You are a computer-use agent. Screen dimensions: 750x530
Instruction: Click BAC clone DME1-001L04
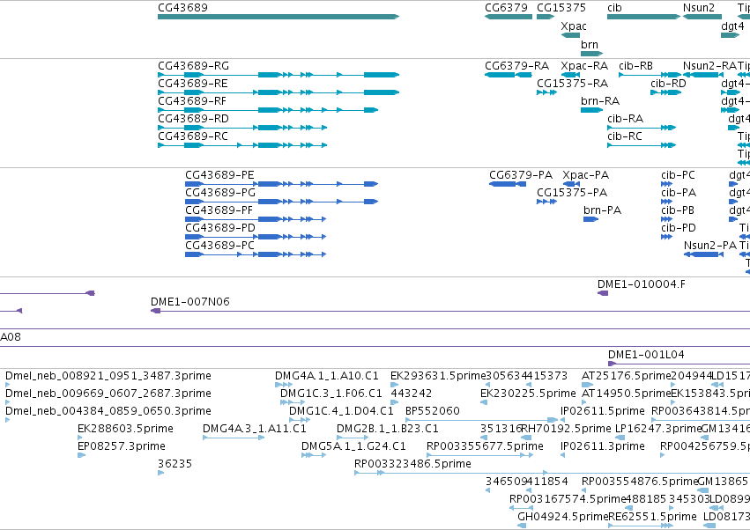click(x=679, y=364)
